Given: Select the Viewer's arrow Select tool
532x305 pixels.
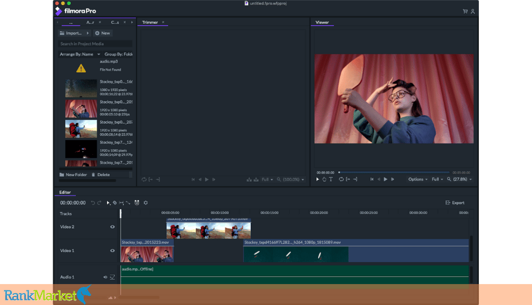Looking at the screenshot, I should (x=318, y=180).
